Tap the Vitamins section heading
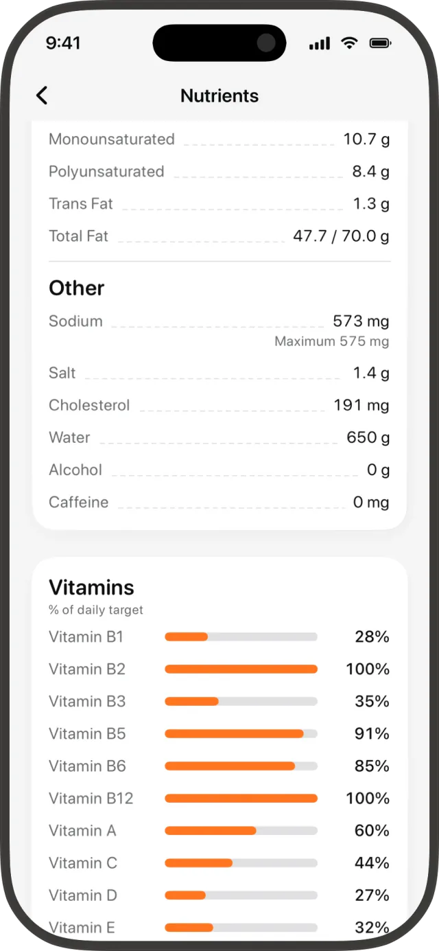Image resolution: width=439 pixels, height=951 pixels. click(91, 588)
